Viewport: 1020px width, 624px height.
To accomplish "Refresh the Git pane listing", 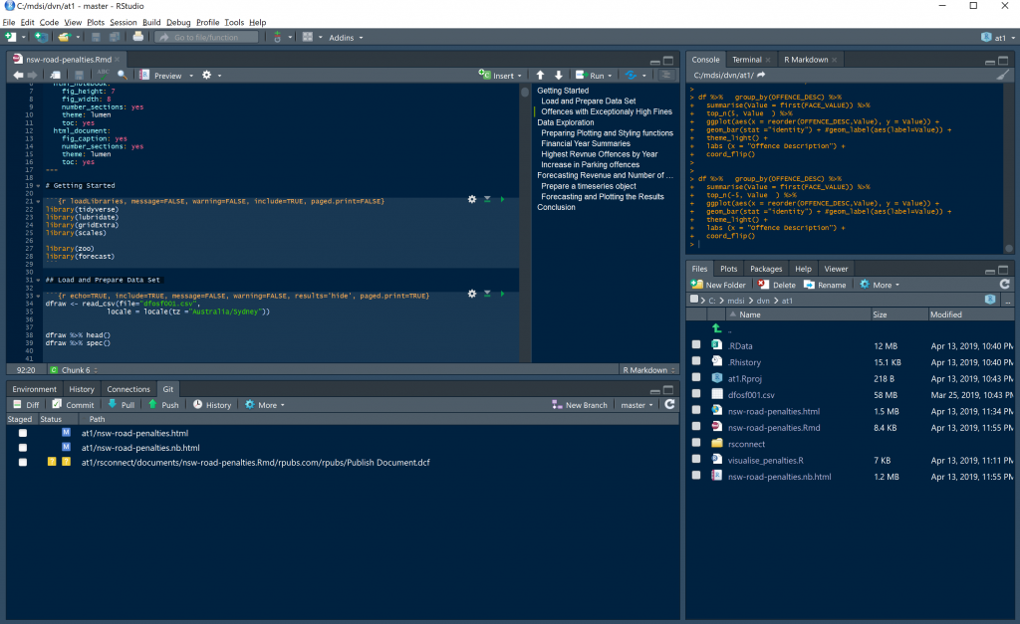I will coord(669,404).
